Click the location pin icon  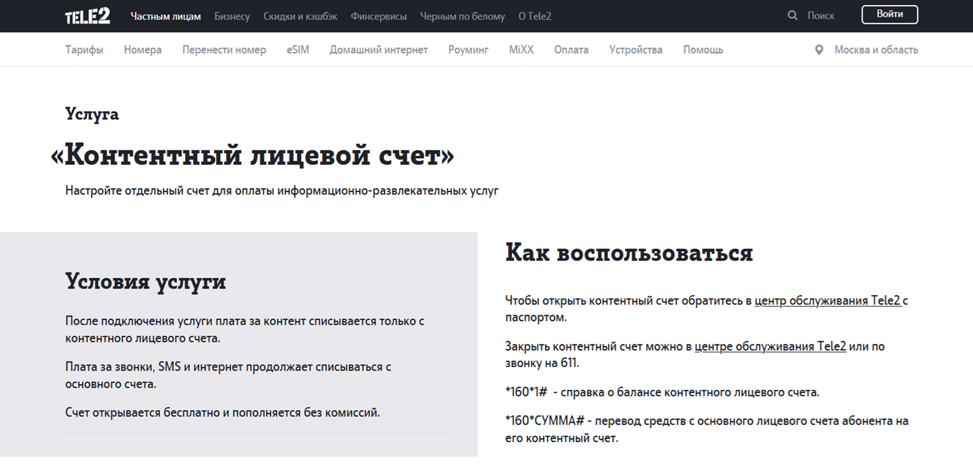point(819,50)
